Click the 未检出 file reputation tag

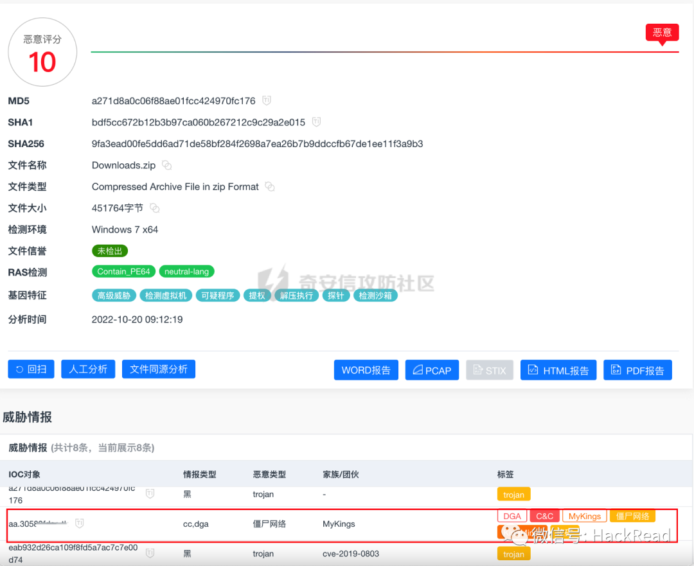pos(110,251)
